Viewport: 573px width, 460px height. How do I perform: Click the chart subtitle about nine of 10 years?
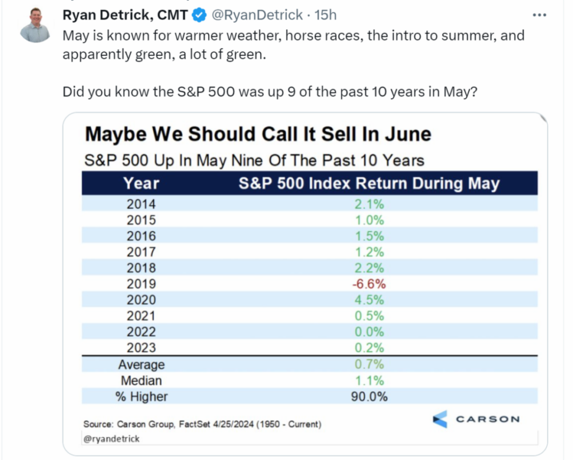[x=253, y=161]
